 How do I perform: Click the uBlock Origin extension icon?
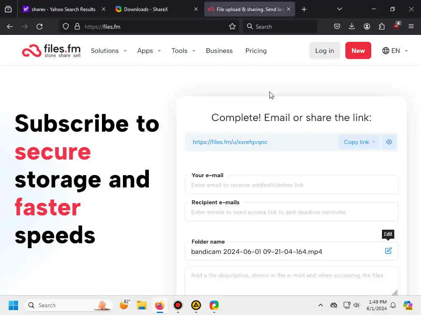pos(397,26)
